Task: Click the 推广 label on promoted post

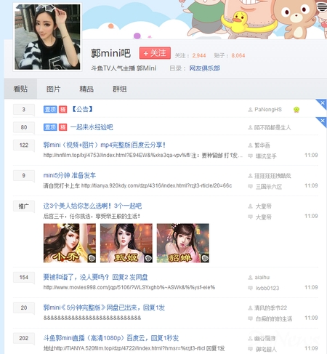Action: (x=24, y=206)
